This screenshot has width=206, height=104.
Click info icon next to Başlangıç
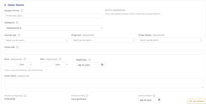coord(89,60)
